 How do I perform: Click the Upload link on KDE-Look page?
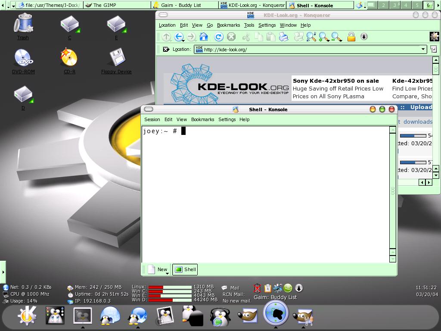coord(421,107)
